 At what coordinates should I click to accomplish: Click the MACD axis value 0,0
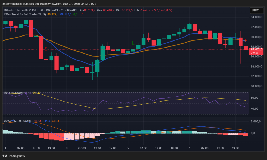click(x=253, y=133)
